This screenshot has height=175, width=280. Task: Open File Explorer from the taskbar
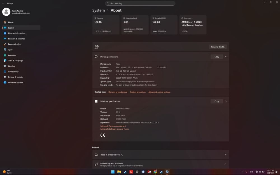click(x=119, y=172)
